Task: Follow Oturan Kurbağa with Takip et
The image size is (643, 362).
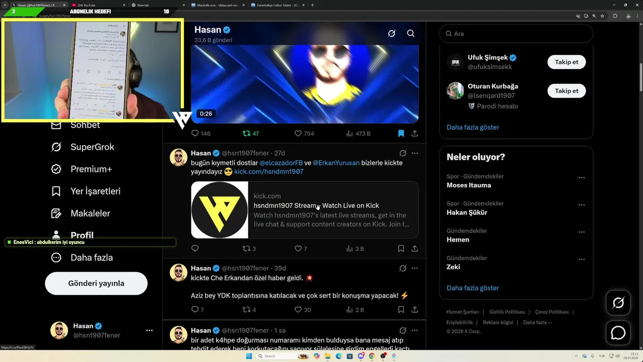Action: (567, 90)
